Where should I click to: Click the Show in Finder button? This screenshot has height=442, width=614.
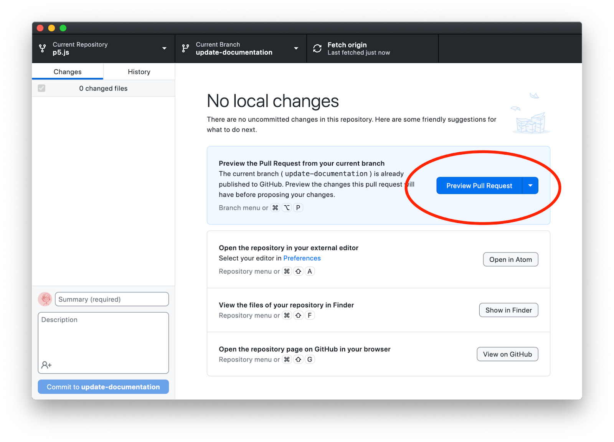pyautogui.click(x=508, y=310)
